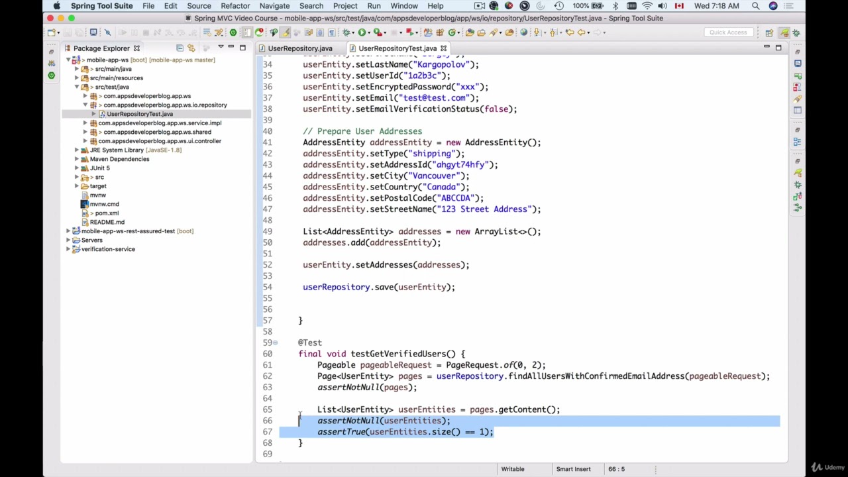
Task: Click Writable status bar entry
Action: pos(513,469)
